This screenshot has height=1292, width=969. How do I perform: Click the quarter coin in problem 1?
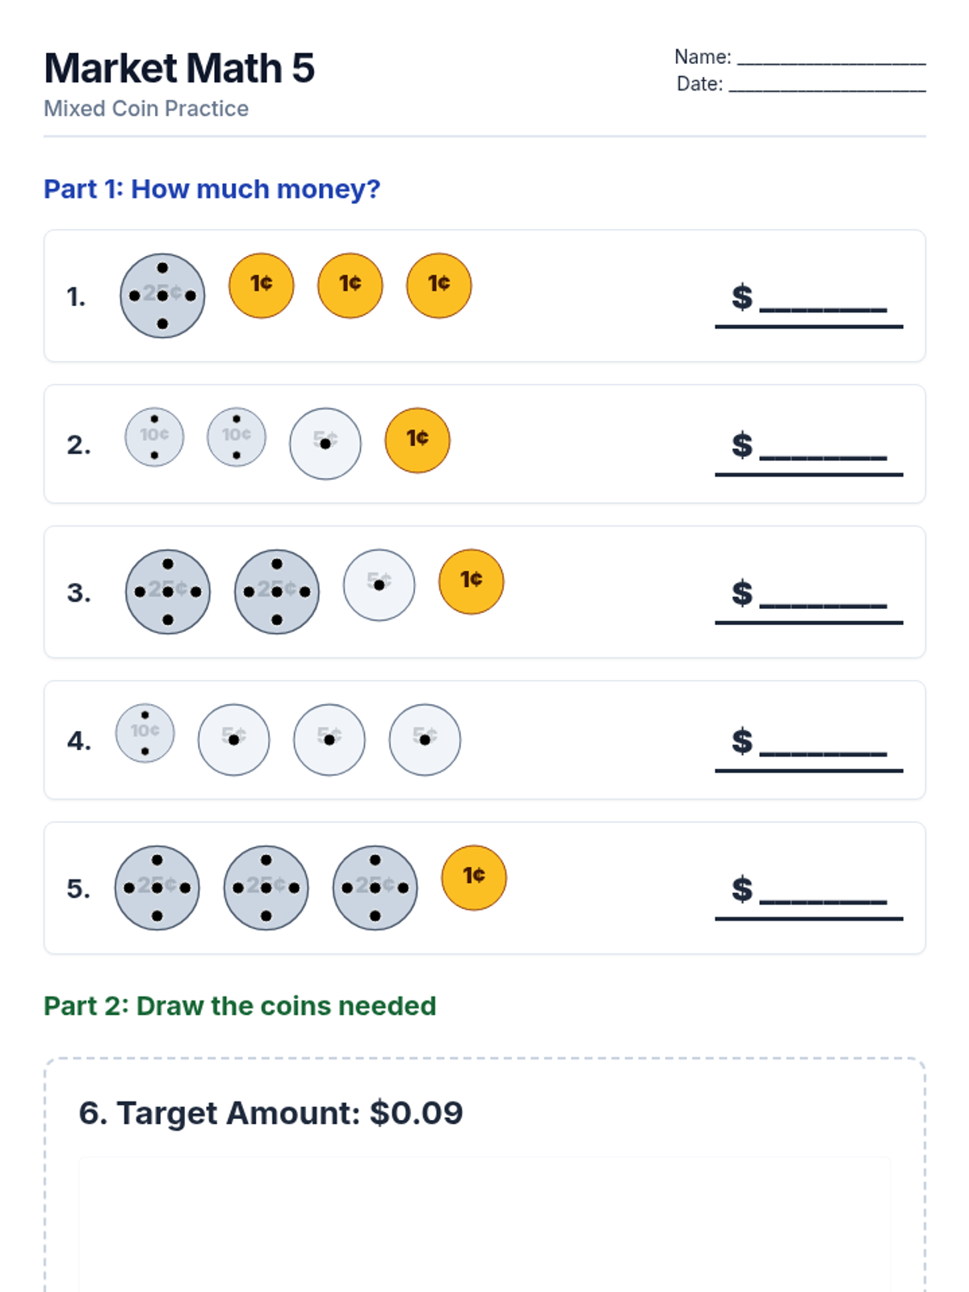click(x=162, y=296)
